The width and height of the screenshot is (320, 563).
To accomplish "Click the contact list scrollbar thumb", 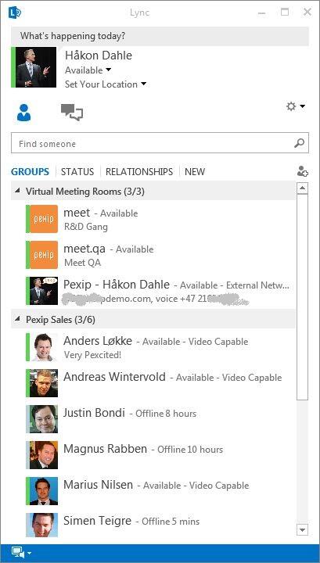I will point(303,297).
